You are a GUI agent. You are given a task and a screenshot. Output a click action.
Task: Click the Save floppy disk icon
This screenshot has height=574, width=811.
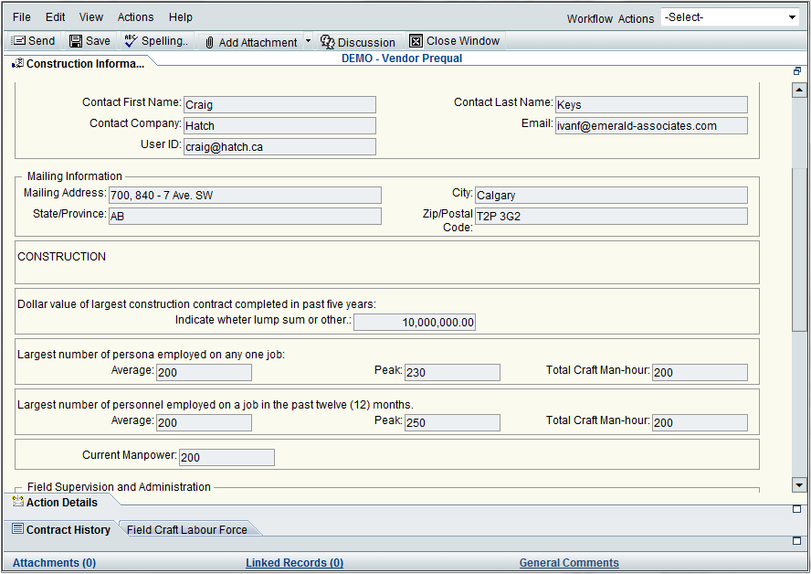(x=76, y=41)
